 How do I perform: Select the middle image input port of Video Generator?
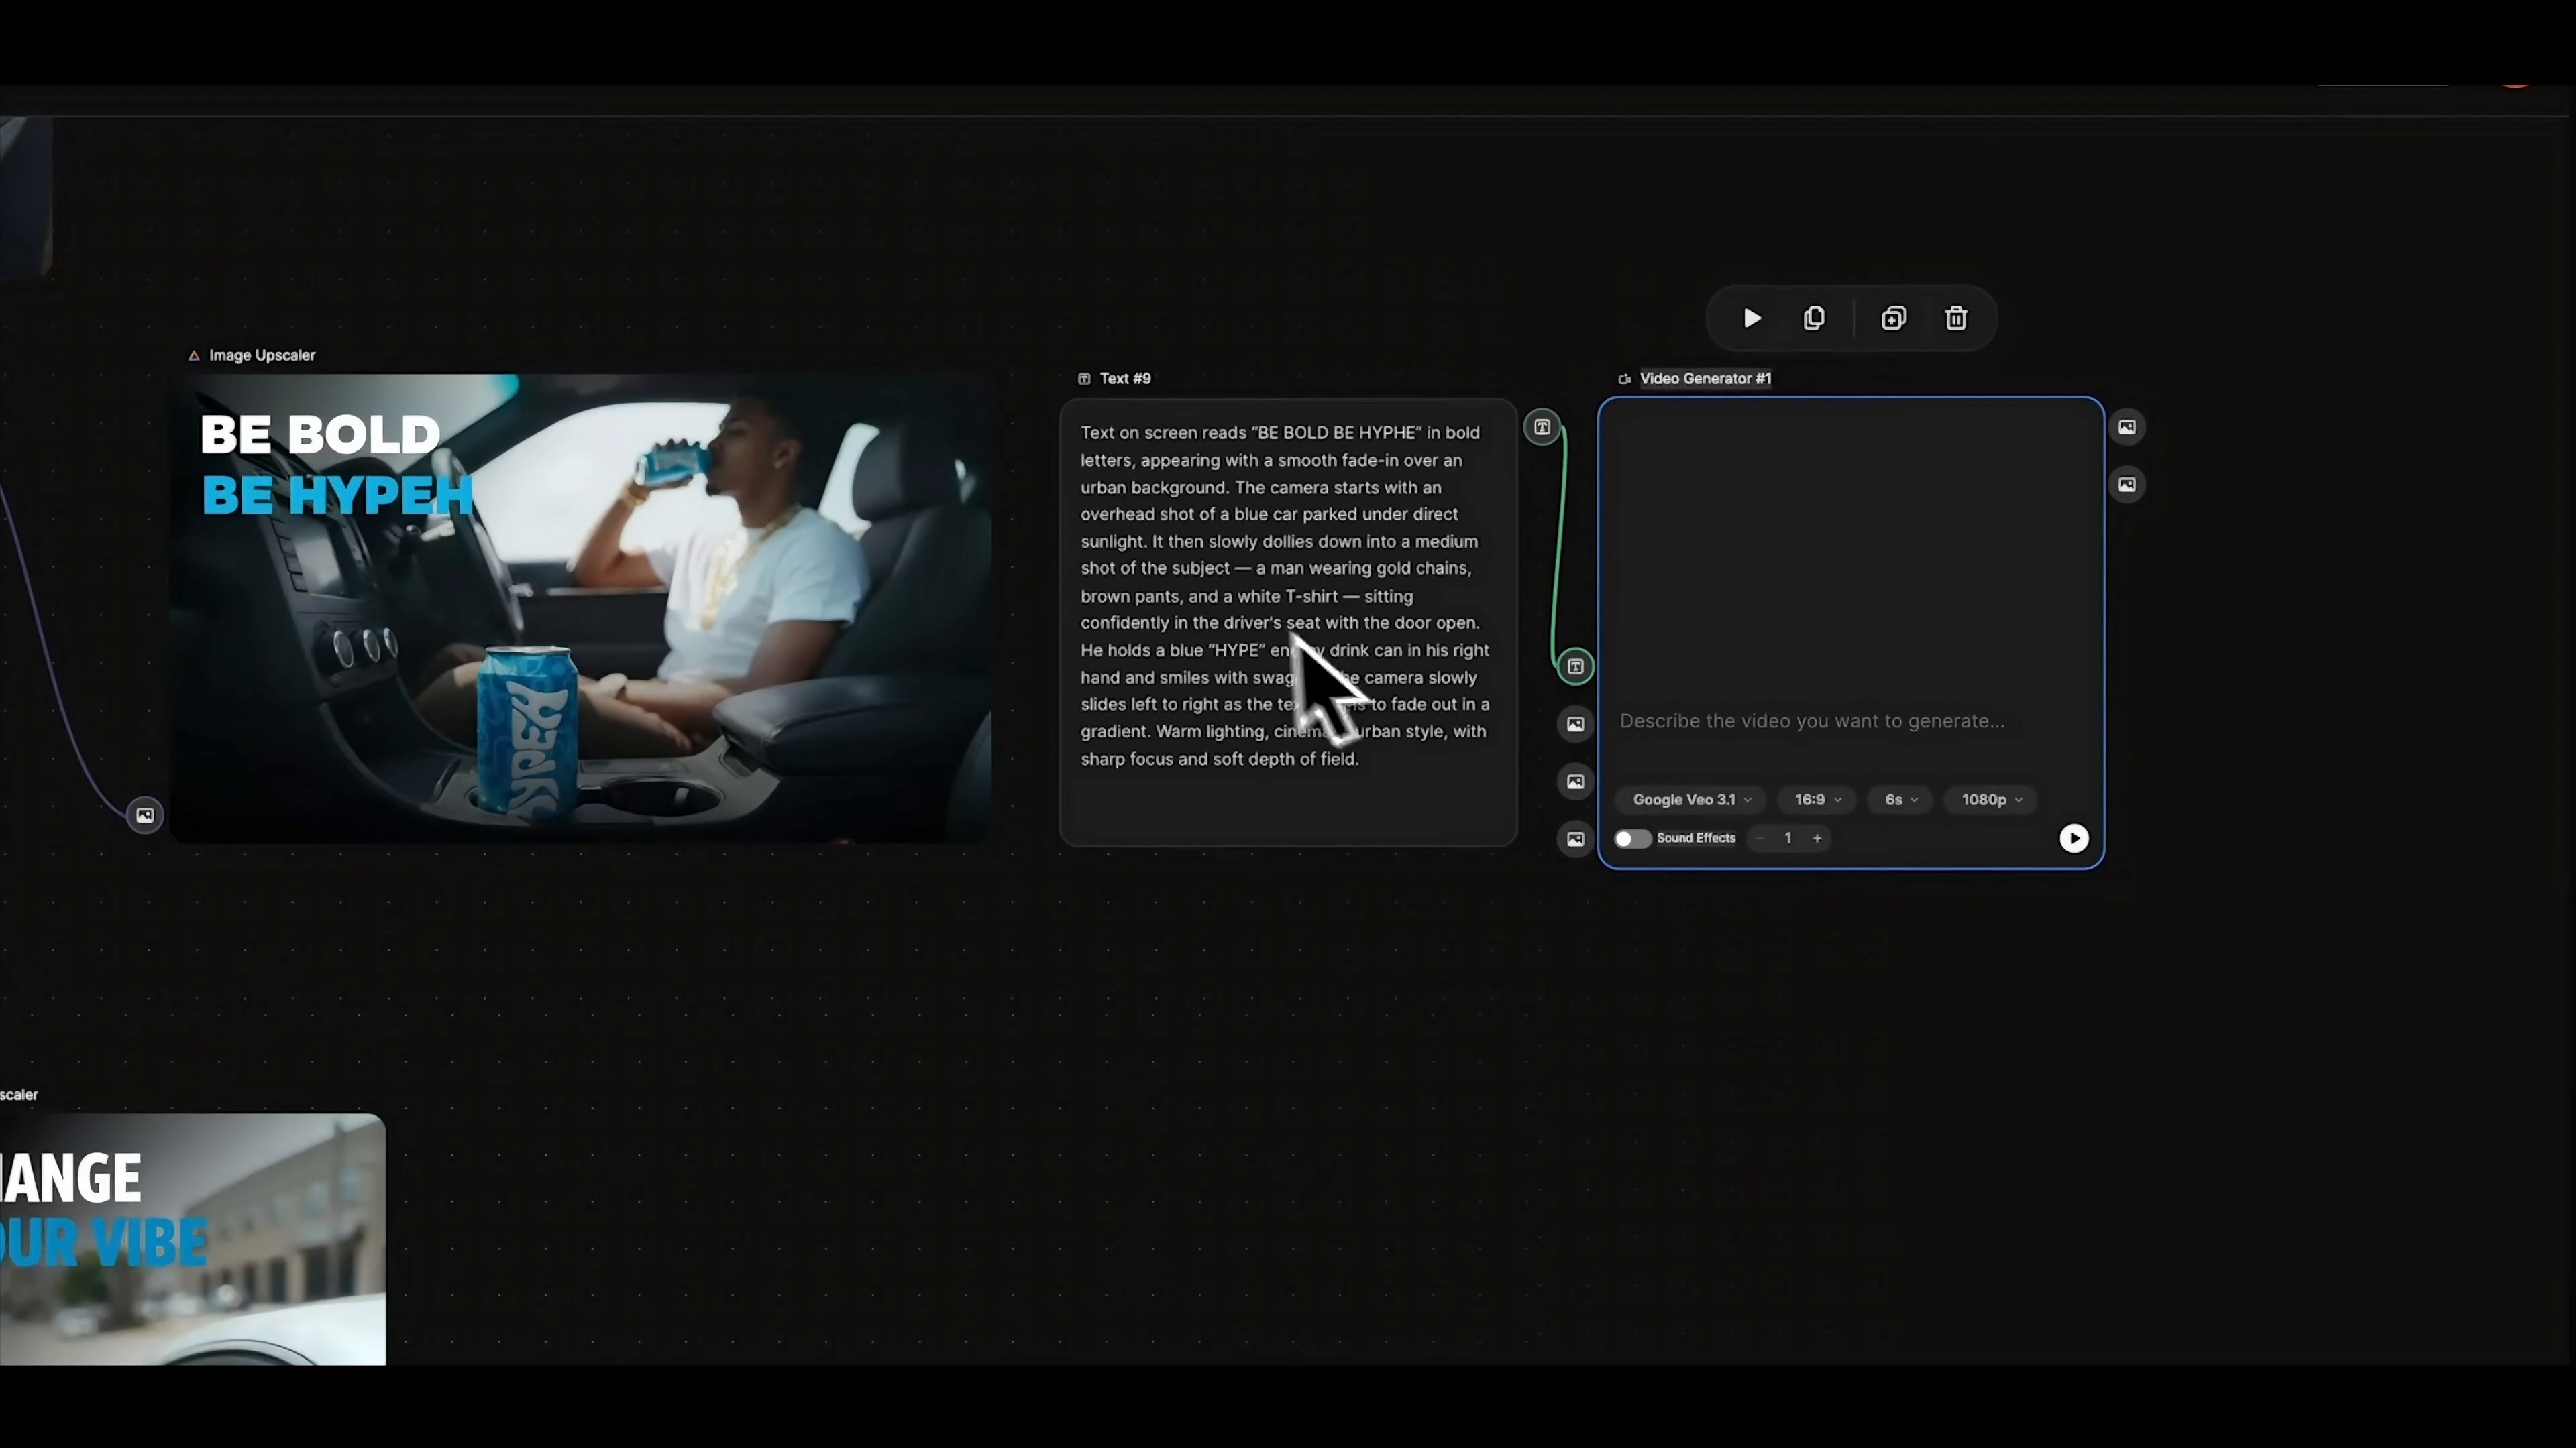[x=1575, y=782]
